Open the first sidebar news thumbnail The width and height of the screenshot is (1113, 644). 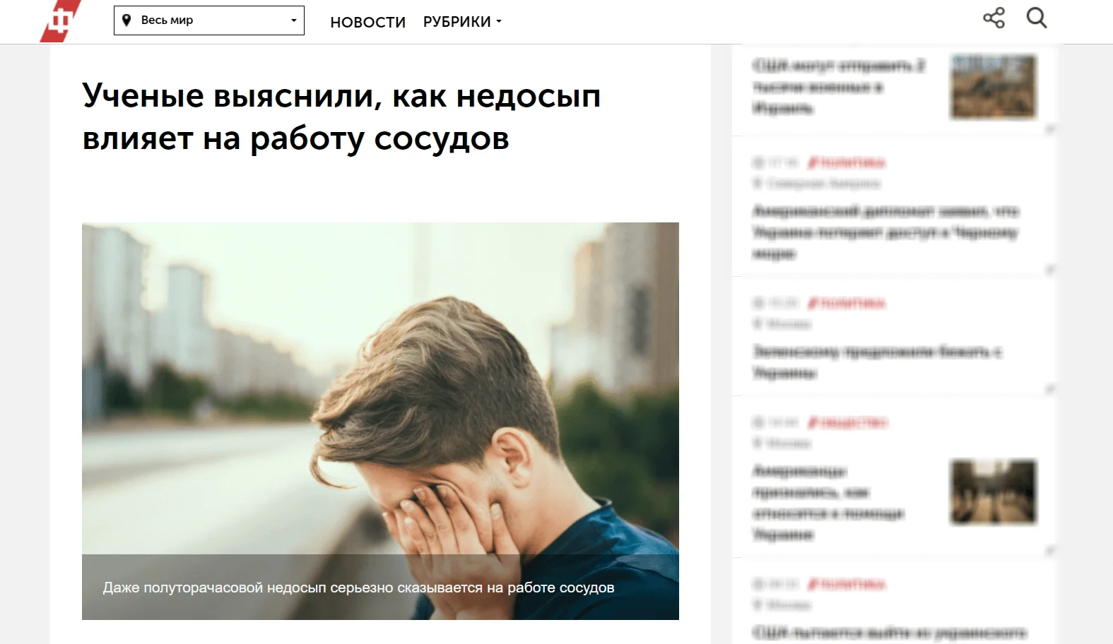click(994, 87)
